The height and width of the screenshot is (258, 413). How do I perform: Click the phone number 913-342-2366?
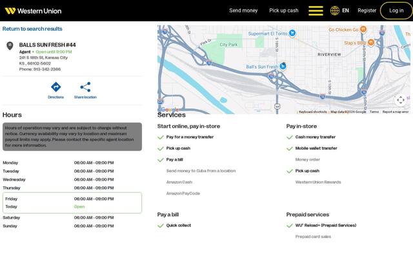pyautogui.click(x=47, y=69)
